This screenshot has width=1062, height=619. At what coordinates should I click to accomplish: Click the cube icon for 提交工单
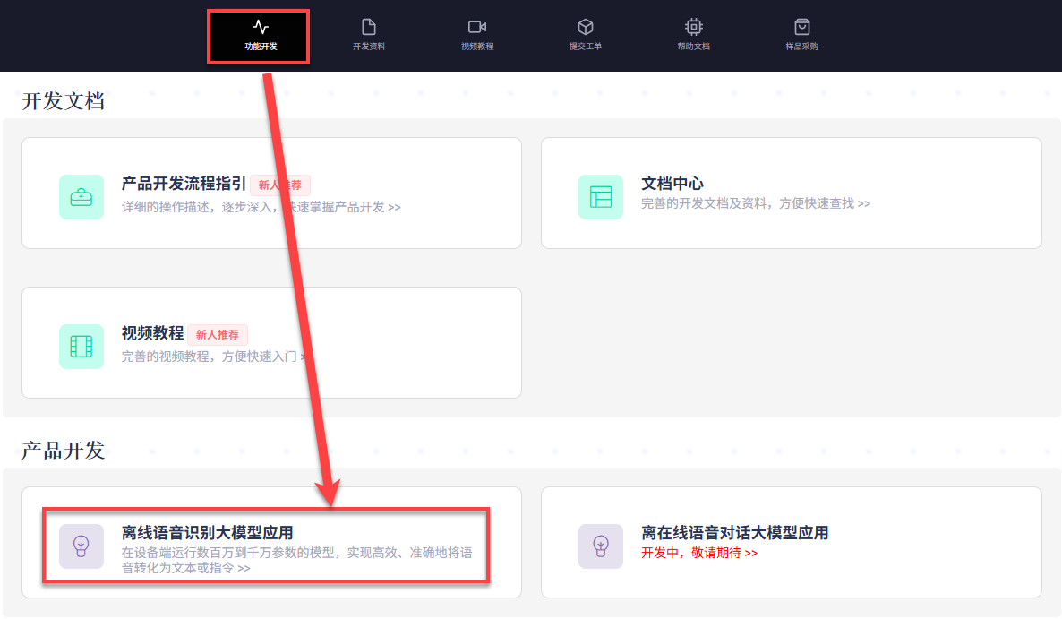point(586,27)
